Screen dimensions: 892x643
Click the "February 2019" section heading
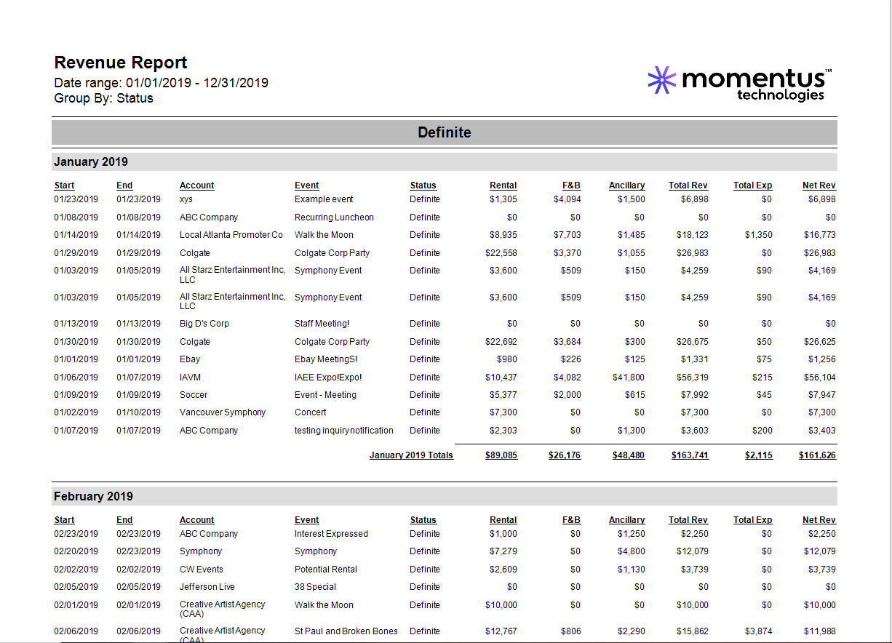pyautogui.click(x=93, y=496)
